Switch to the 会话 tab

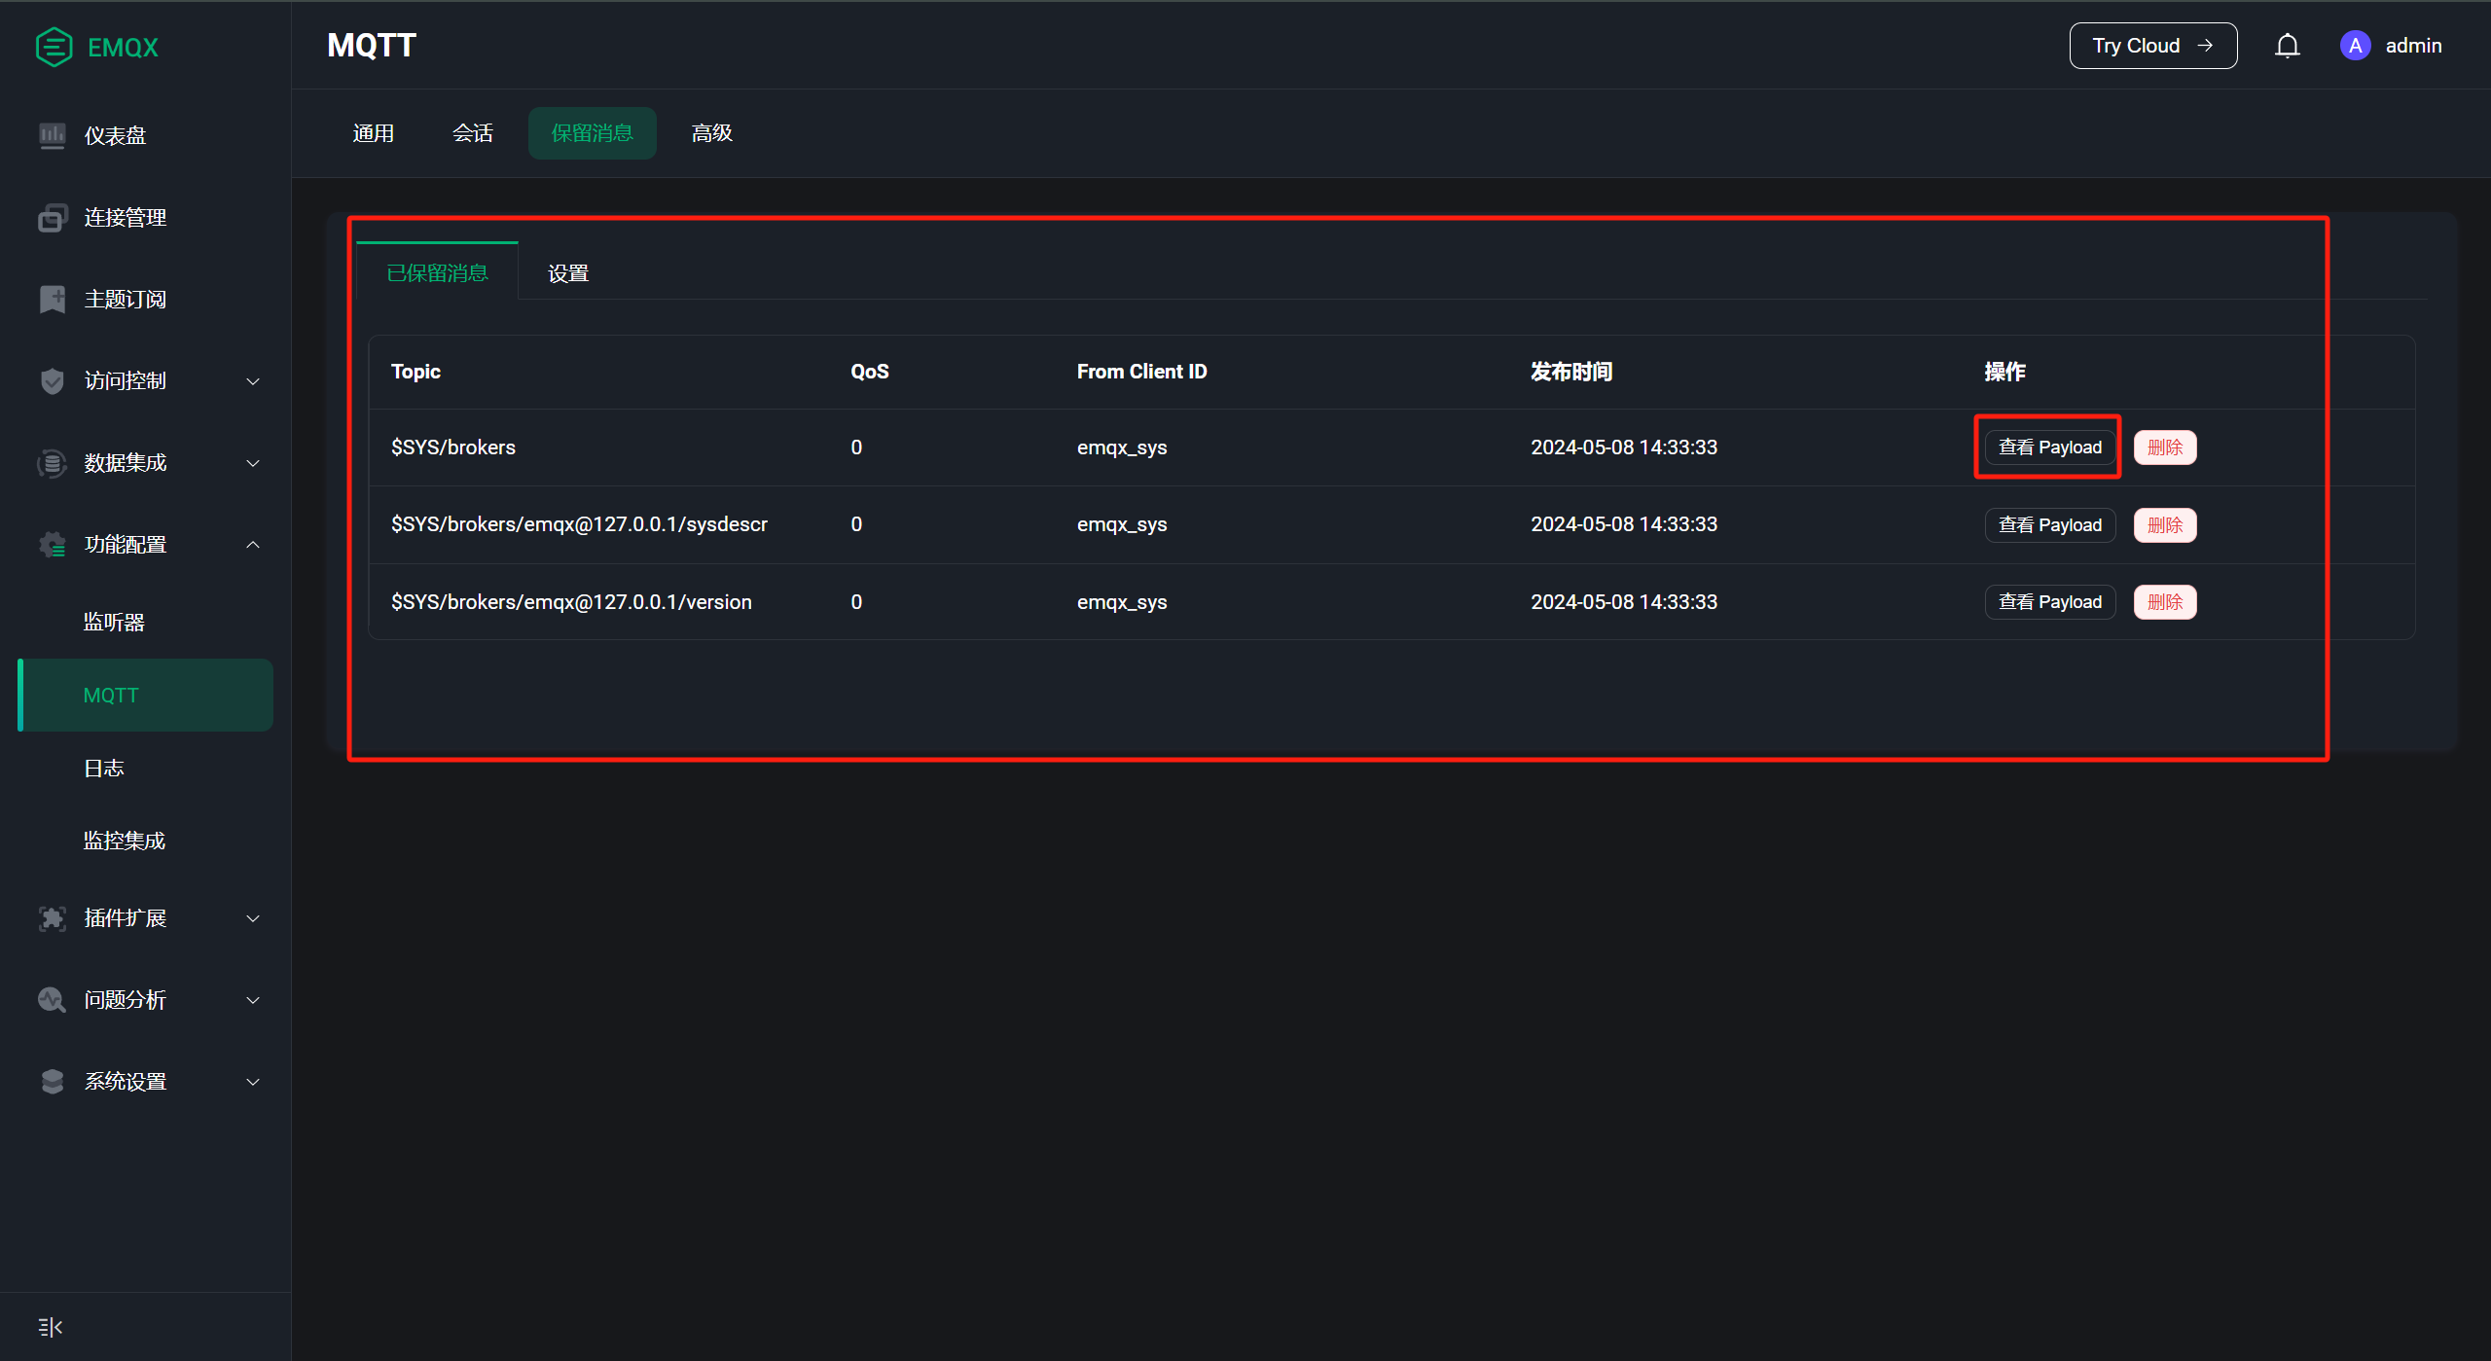click(x=473, y=133)
